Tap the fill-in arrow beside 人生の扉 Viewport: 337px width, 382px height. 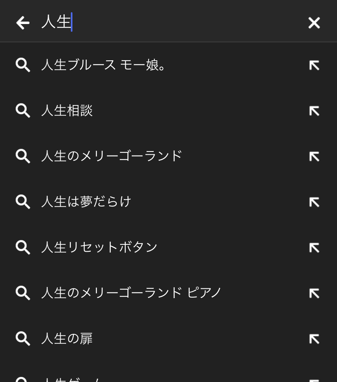tap(314, 339)
